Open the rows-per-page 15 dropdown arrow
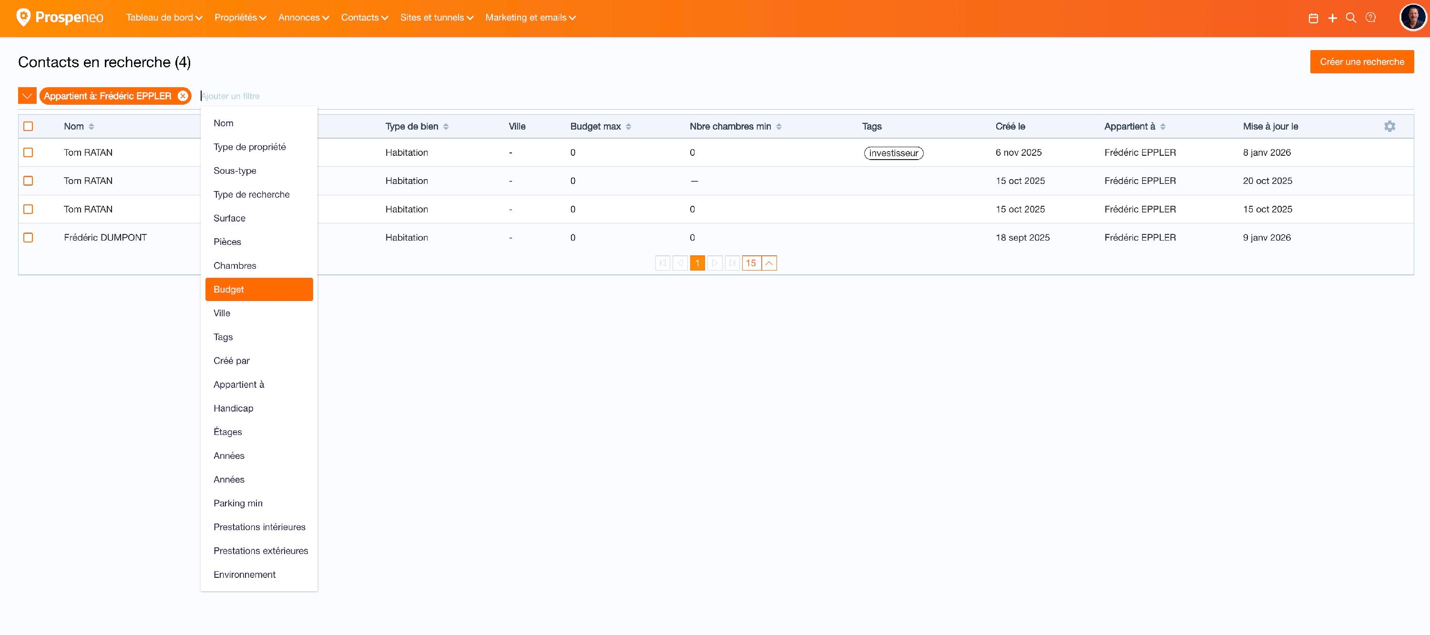 click(x=769, y=263)
